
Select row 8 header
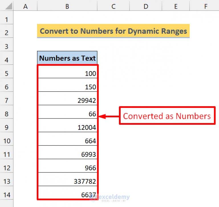7,112
